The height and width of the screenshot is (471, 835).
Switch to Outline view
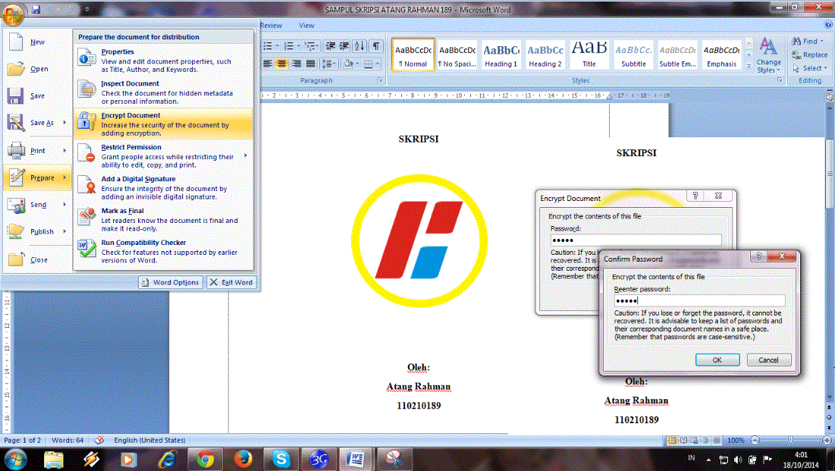click(x=705, y=441)
